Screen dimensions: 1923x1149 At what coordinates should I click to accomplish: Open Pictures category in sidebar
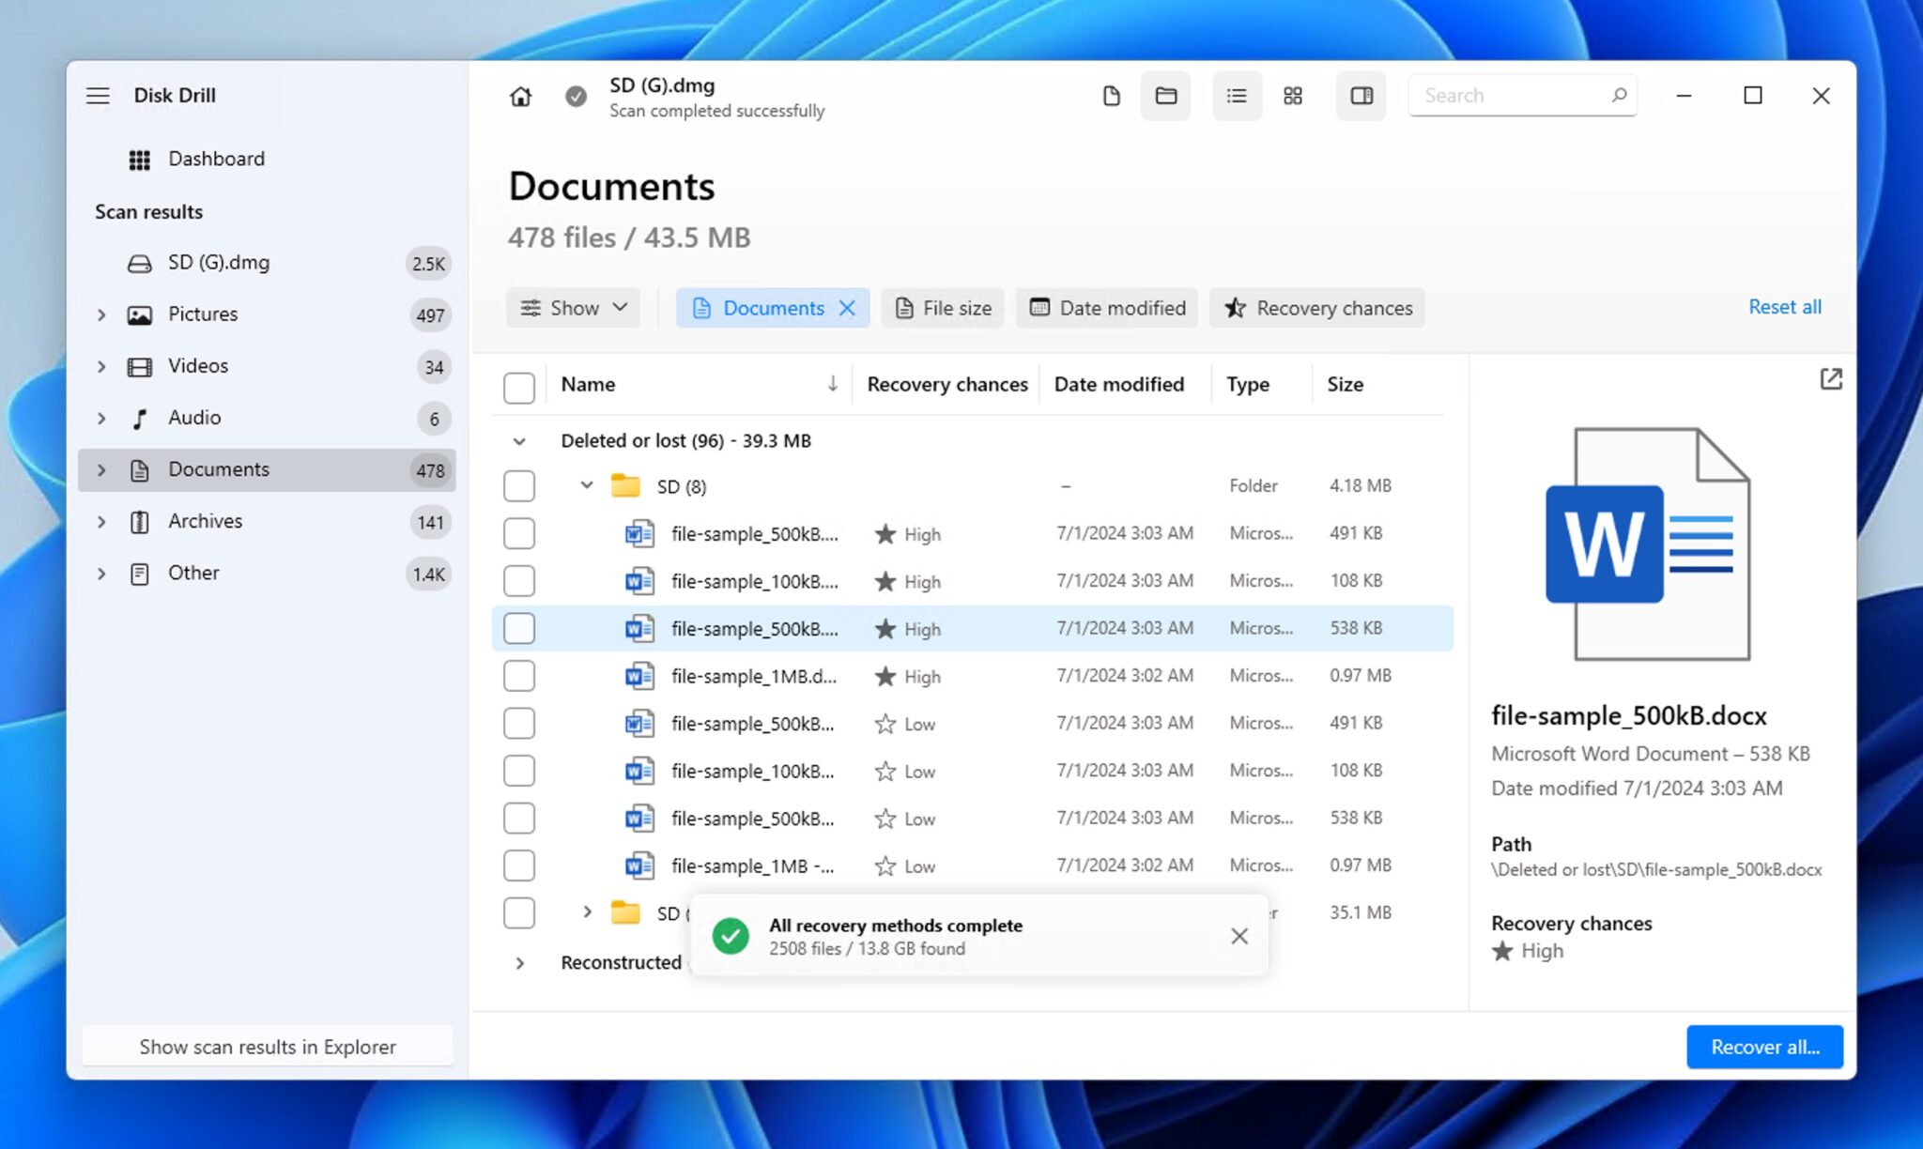[203, 314]
